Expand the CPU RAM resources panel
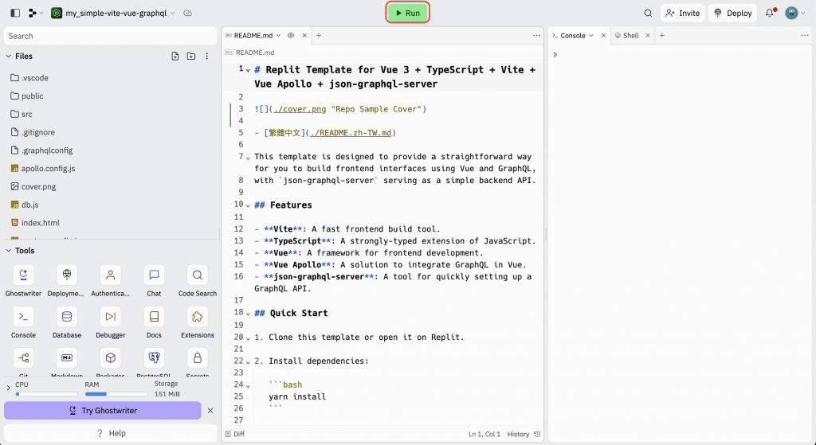Image resolution: width=816 pixels, height=445 pixels. point(8,388)
